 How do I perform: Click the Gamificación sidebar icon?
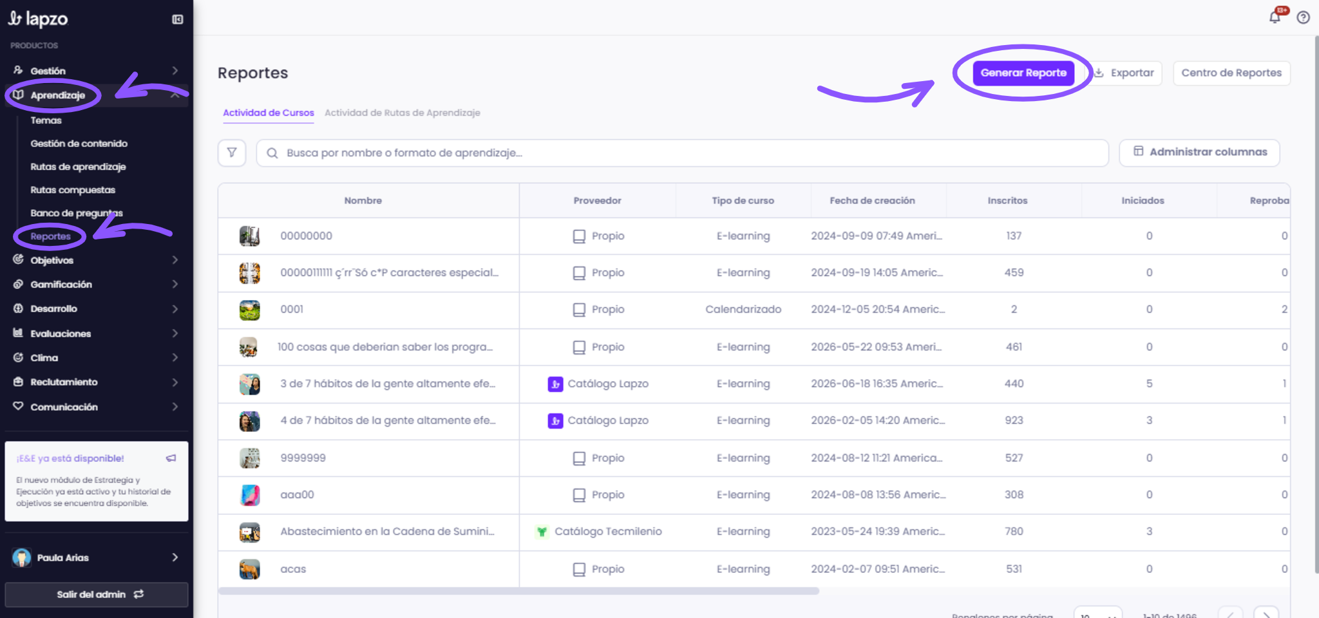click(x=18, y=284)
